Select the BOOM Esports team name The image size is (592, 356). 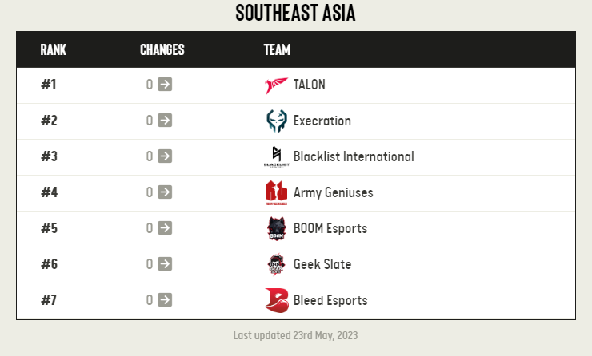pyautogui.click(x=330, y=228)
